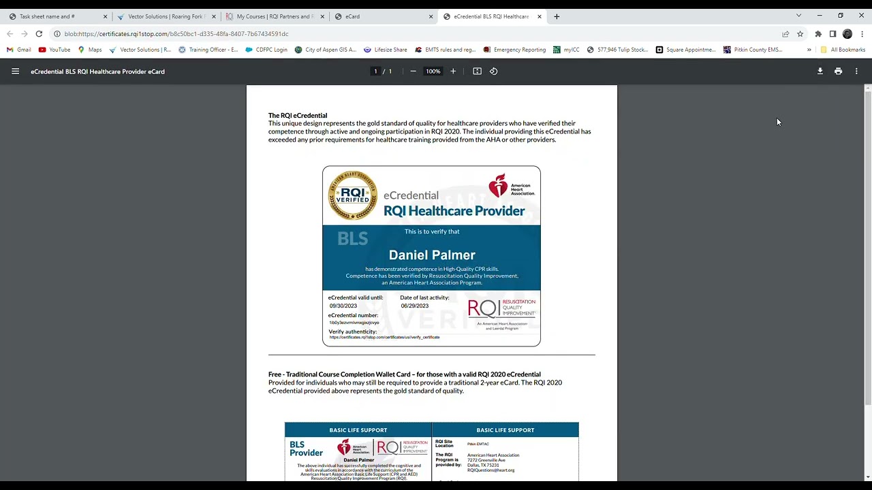Toggle the browser side panel
872x490 pixels.
[832, 34]
